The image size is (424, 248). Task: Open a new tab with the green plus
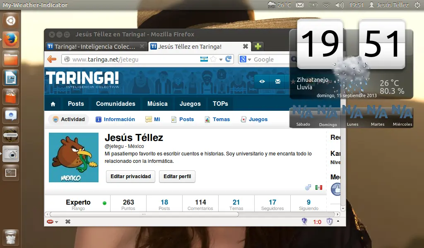[x=258, y=46]
